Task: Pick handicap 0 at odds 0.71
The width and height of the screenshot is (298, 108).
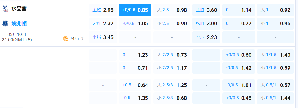Action: (x=135, y=68)
